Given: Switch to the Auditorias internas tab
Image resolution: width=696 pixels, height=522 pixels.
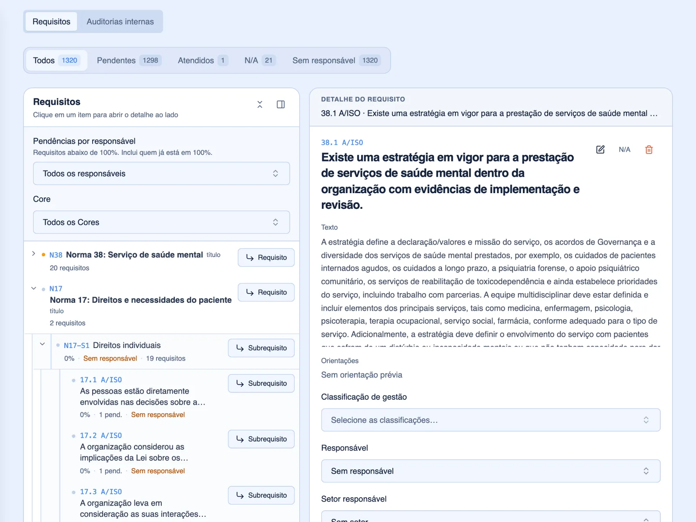Looking at the screenshot, I should click(x=120, y=22).
